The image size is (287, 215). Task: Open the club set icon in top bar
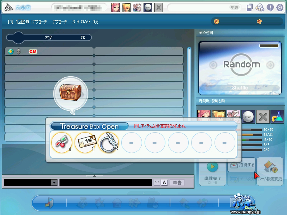point(137,8)
